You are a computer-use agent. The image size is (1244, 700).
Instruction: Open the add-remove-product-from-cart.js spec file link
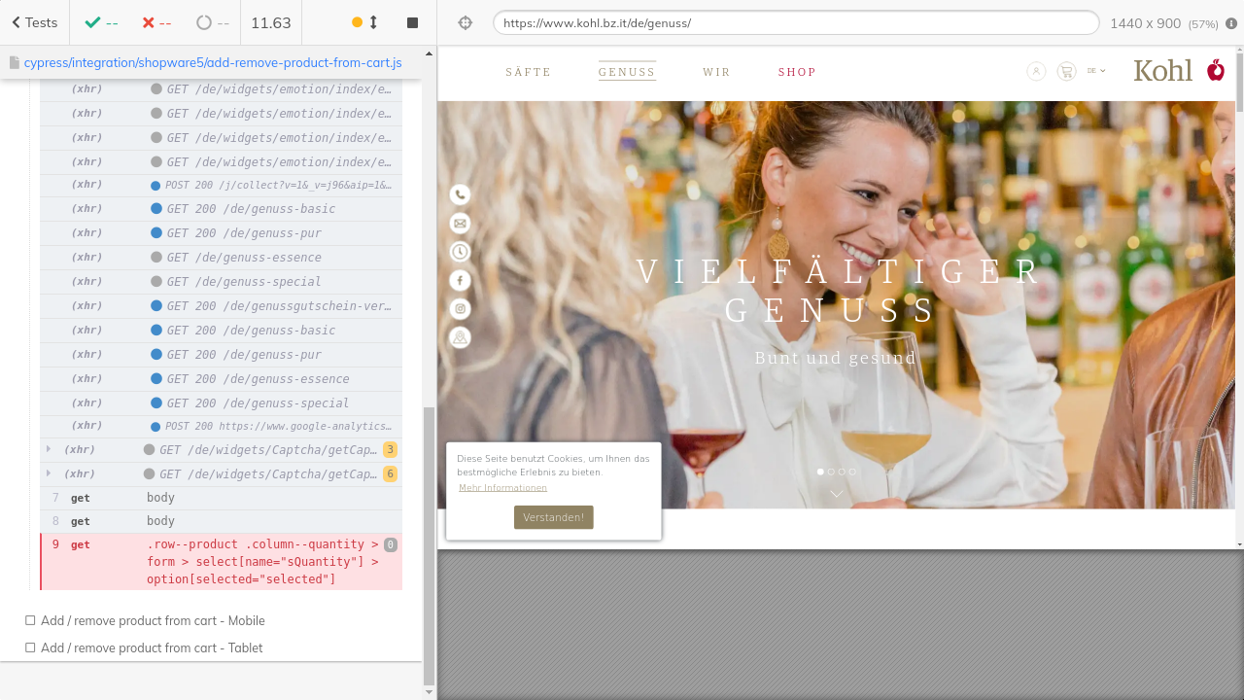(212, 62)
